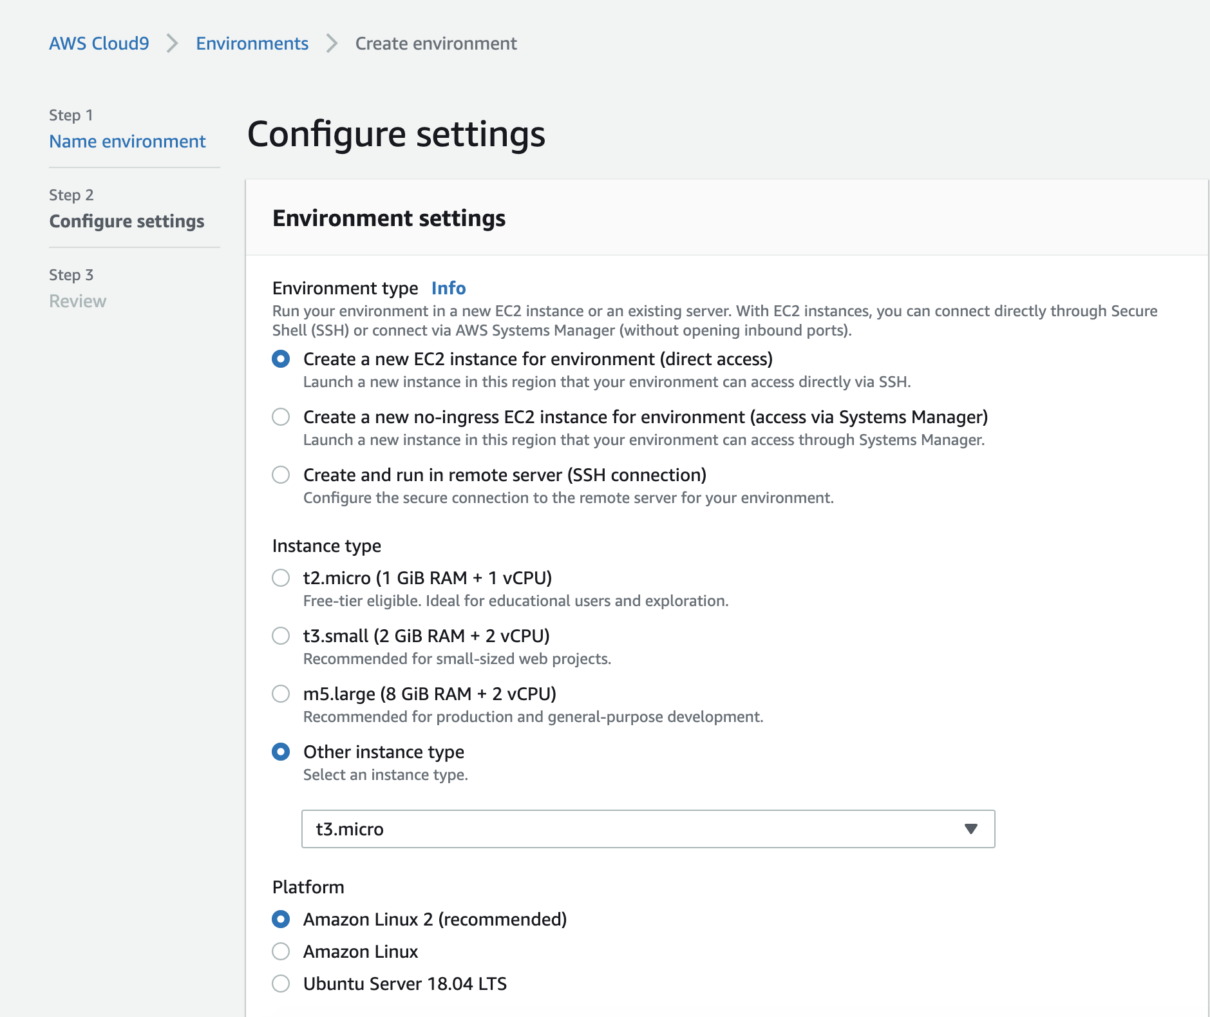Click the Step 1 label in the sidebar
Viewport: 1210px width, 1017px height.
click(x=71, y=115)
